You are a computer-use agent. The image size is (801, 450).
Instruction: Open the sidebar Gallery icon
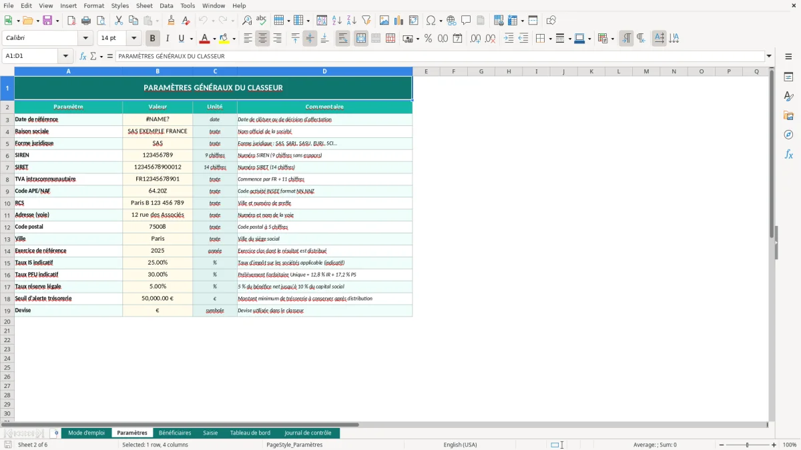coord(788,116)
